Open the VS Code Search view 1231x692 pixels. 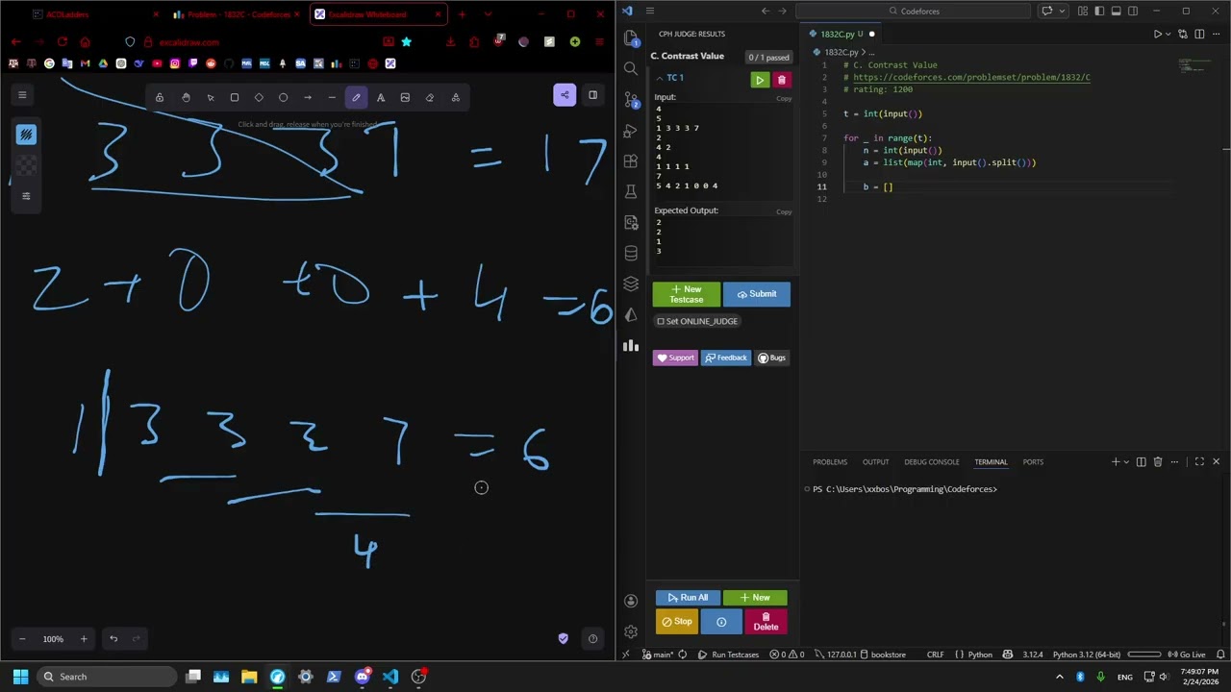[x=631, y=68]
